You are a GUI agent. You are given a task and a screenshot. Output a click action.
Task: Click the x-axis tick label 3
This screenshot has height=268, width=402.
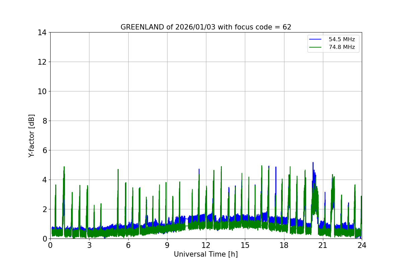click(89, 245)
